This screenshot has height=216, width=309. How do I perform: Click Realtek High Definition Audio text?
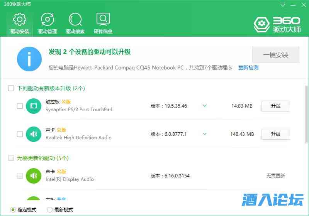(x=78, y=138)
